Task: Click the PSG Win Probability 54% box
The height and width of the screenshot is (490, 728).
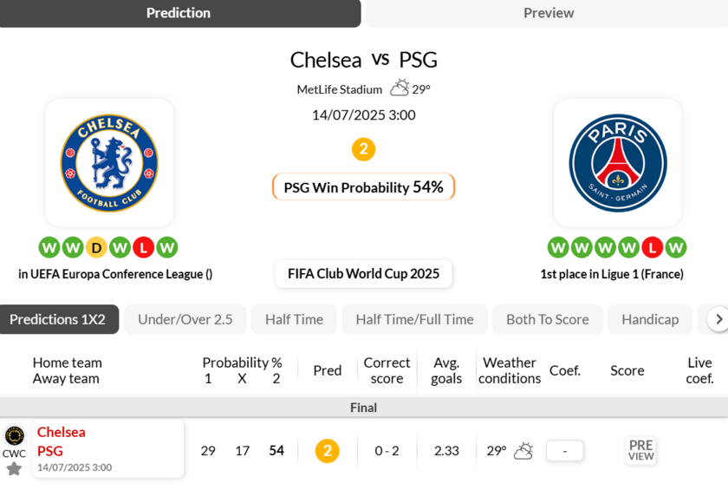Action: click(x=363, y=187)
